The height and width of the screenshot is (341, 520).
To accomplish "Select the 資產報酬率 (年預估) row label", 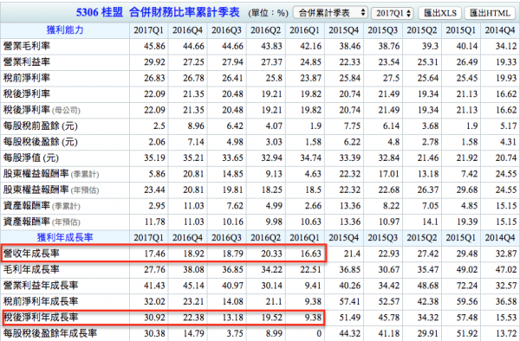I will (42, 222).
